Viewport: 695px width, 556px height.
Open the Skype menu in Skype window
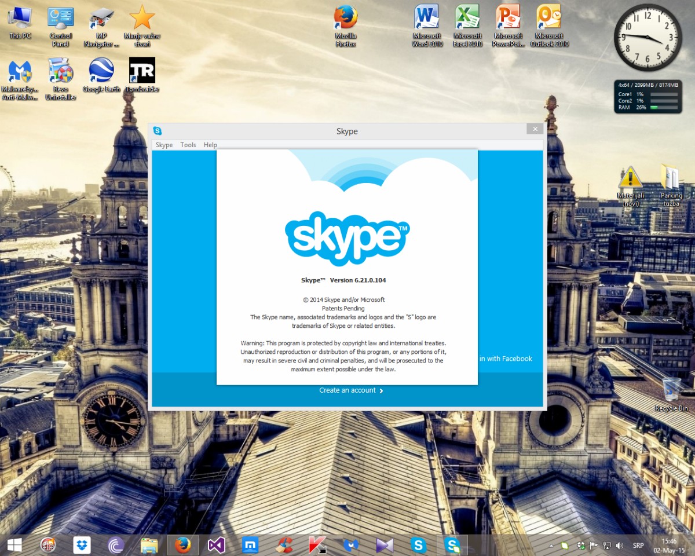(164, 145)
